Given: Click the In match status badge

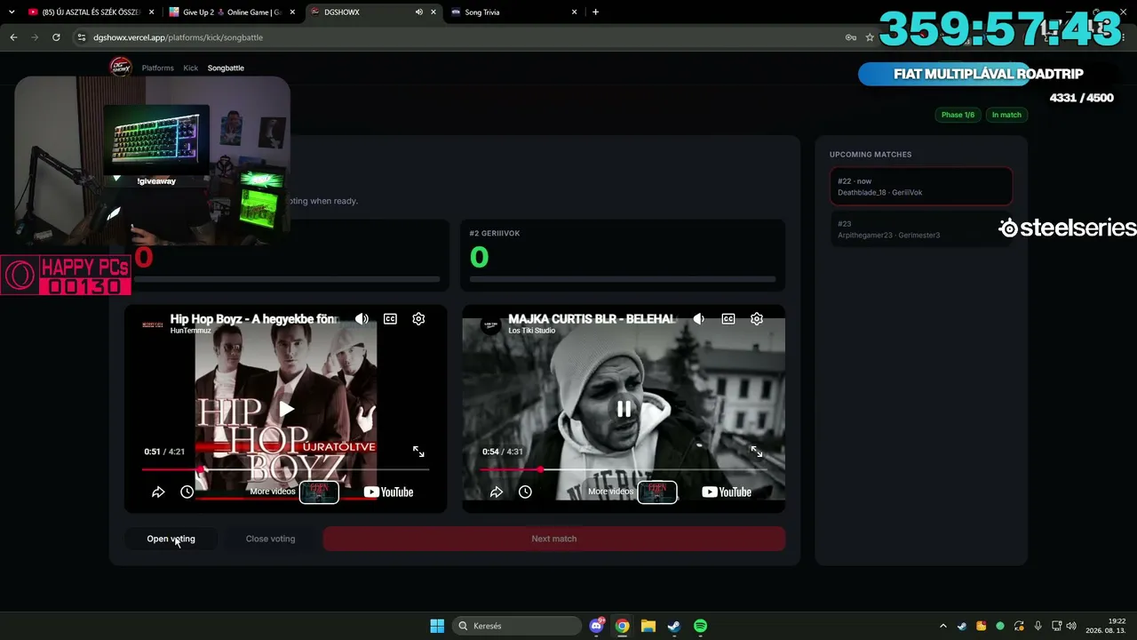Looking at the screenshot, I should 1006,115.
